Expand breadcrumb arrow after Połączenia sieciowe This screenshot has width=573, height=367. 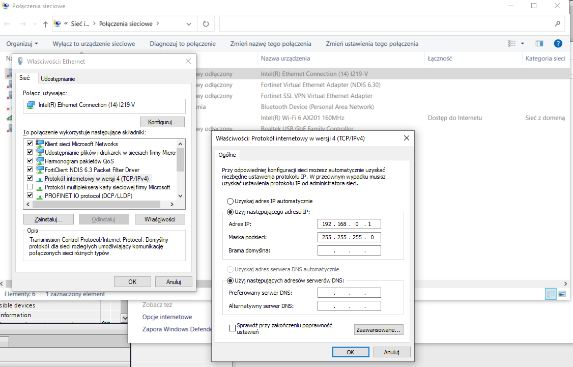click(x=158, y=23)
